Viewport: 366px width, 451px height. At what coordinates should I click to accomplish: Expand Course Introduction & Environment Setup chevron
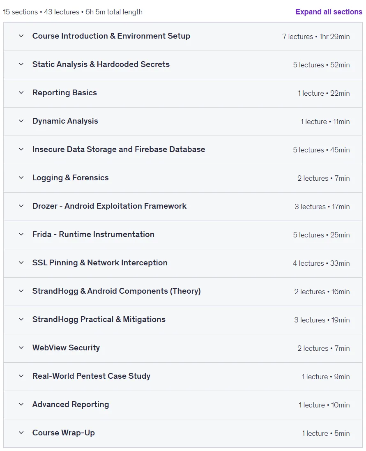tap(21, 36)
